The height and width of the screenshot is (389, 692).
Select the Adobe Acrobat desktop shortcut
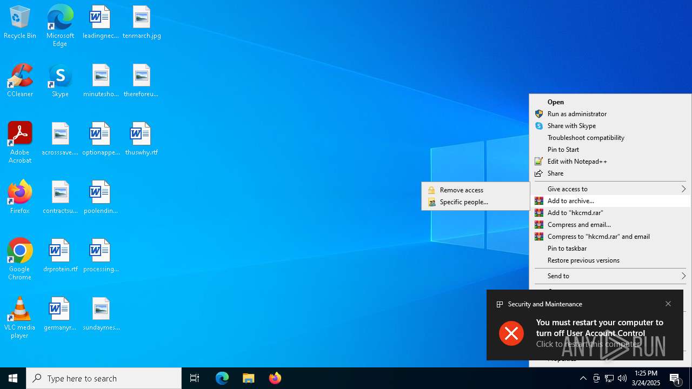tap(20, 143)
